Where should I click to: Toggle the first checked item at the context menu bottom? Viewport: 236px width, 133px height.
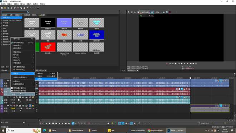[19, 88]
